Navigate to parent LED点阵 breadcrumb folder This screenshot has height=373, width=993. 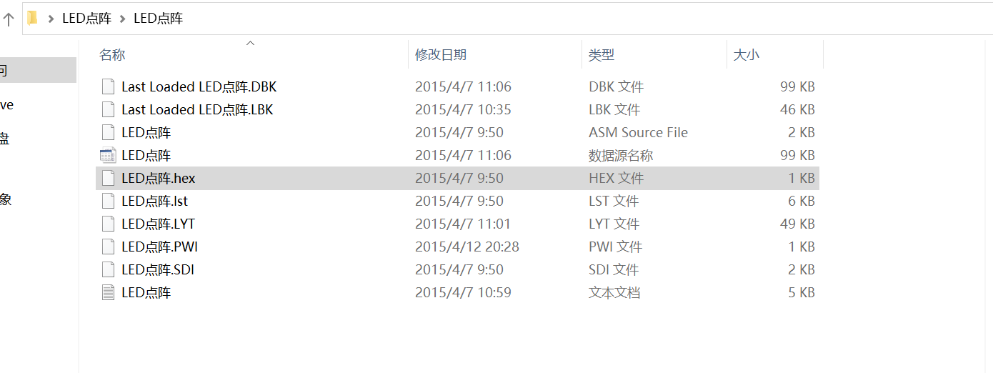click(x=86, y=19)
